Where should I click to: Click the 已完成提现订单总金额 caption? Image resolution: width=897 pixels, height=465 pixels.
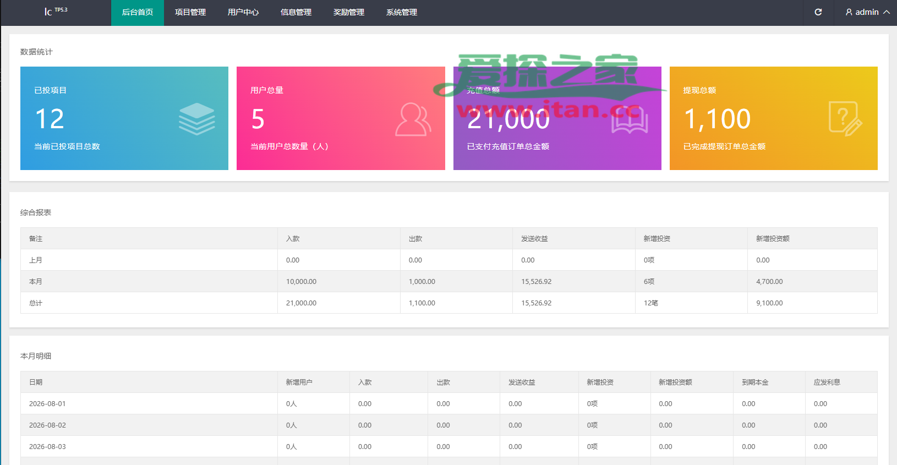click(724, 146)
